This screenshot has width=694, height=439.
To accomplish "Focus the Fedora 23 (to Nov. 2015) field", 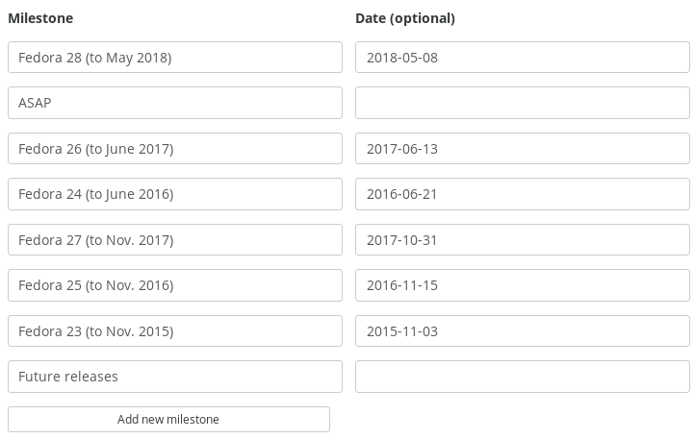I will pyautogui.click(x=175, y=330).
